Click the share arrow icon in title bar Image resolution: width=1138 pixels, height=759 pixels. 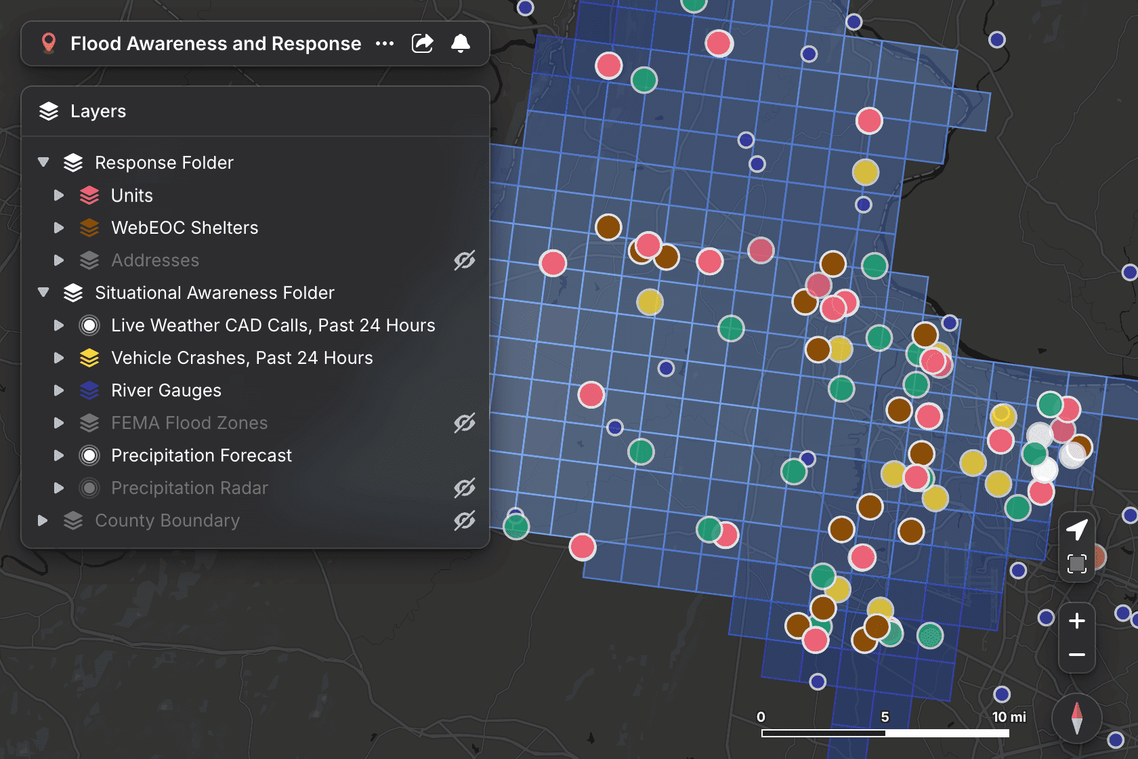click(x=422, y=43)
